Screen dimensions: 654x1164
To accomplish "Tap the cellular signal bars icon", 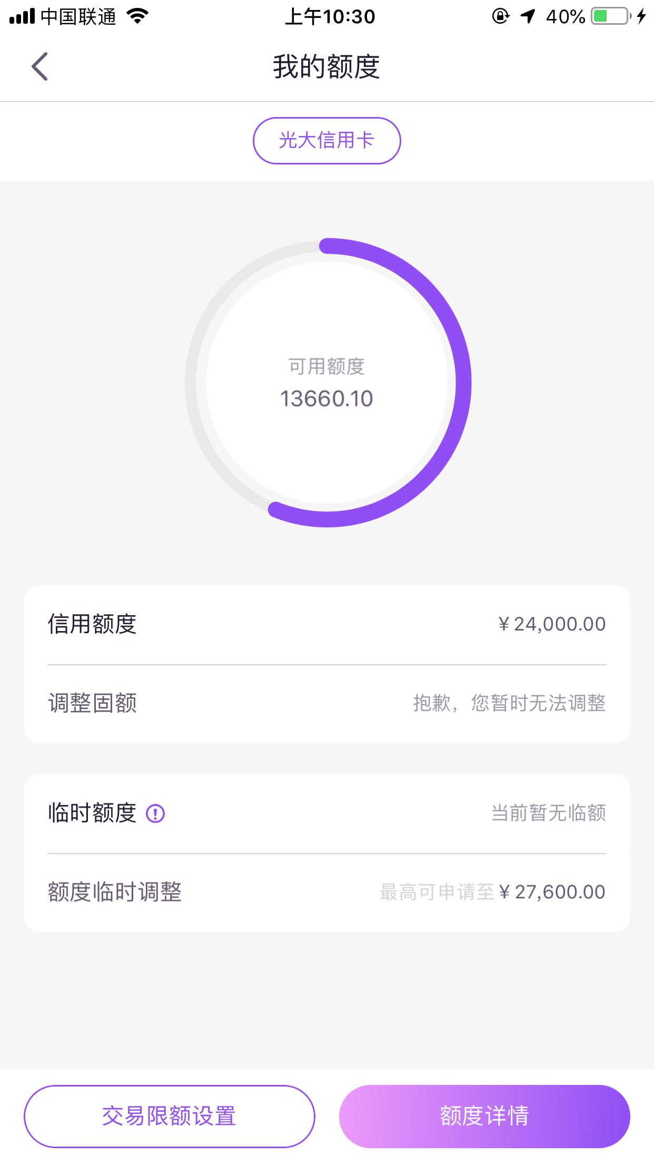I will pyautogui.click(x=22, y=16).
